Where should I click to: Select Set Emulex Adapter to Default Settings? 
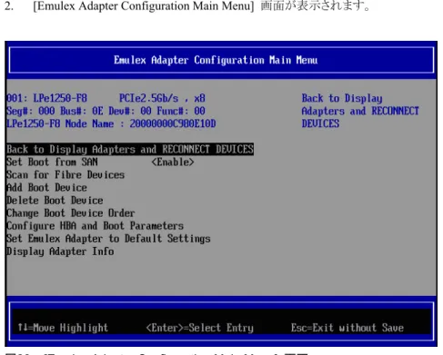coord(108,239)
